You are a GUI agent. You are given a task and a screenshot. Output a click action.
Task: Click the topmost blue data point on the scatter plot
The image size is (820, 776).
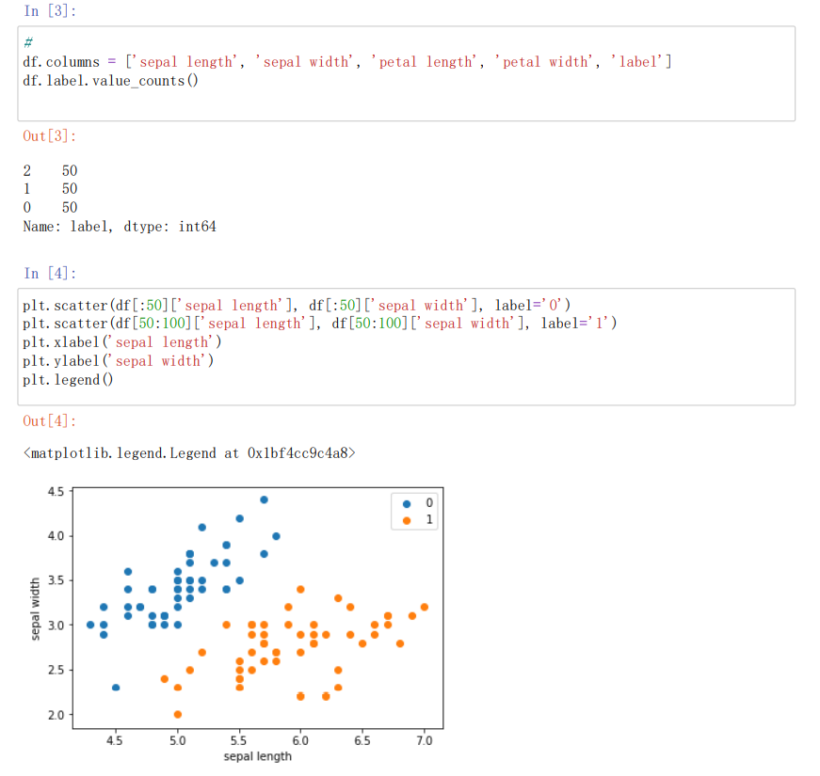coord(265,500)
